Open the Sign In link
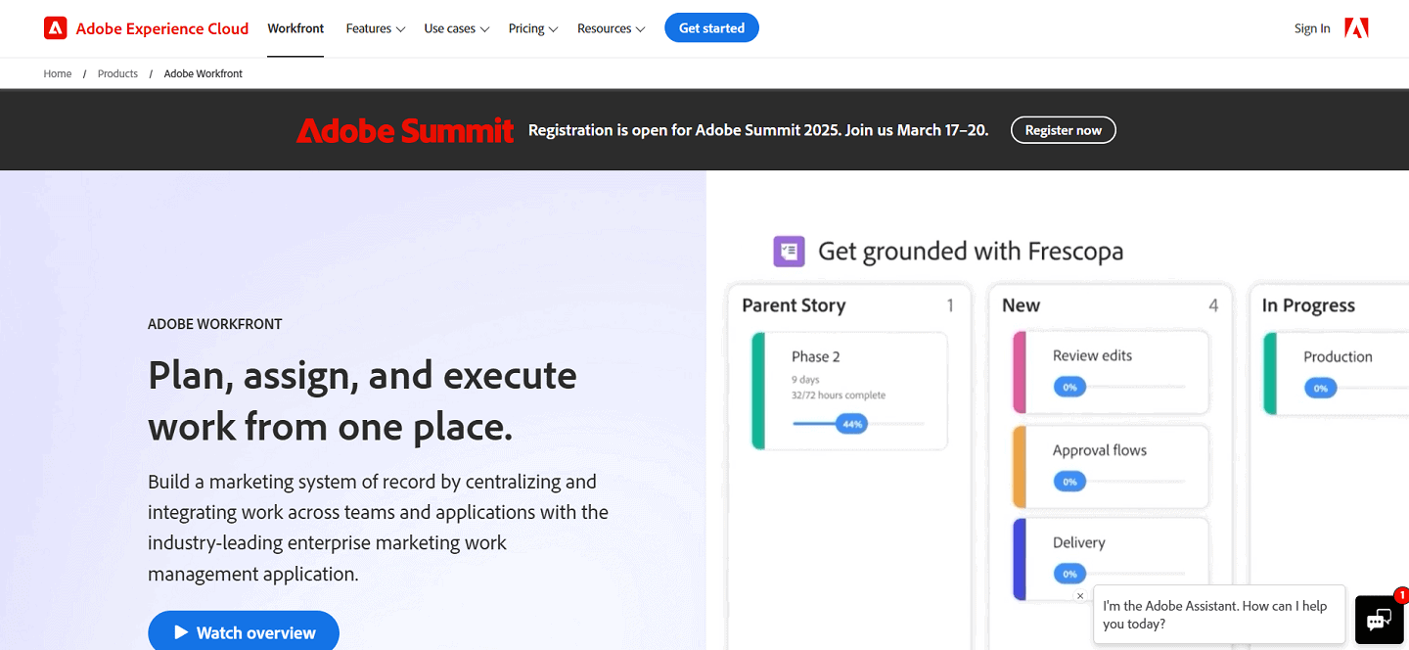Viewport: 1409px width, 650px height. [1312, 28]
